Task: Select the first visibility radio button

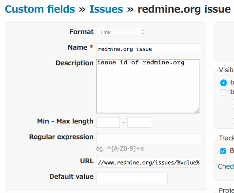Action: click(x=223, y=83)
